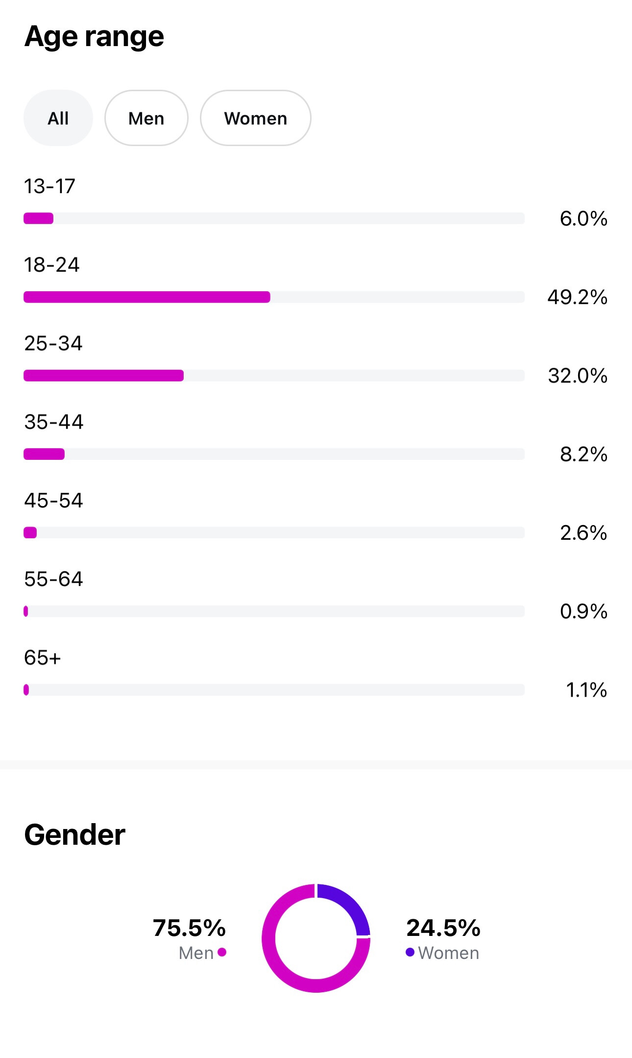Click the pink Men legend dot
This screenshot has width=632, height=1058.
[x=222, y=952]
